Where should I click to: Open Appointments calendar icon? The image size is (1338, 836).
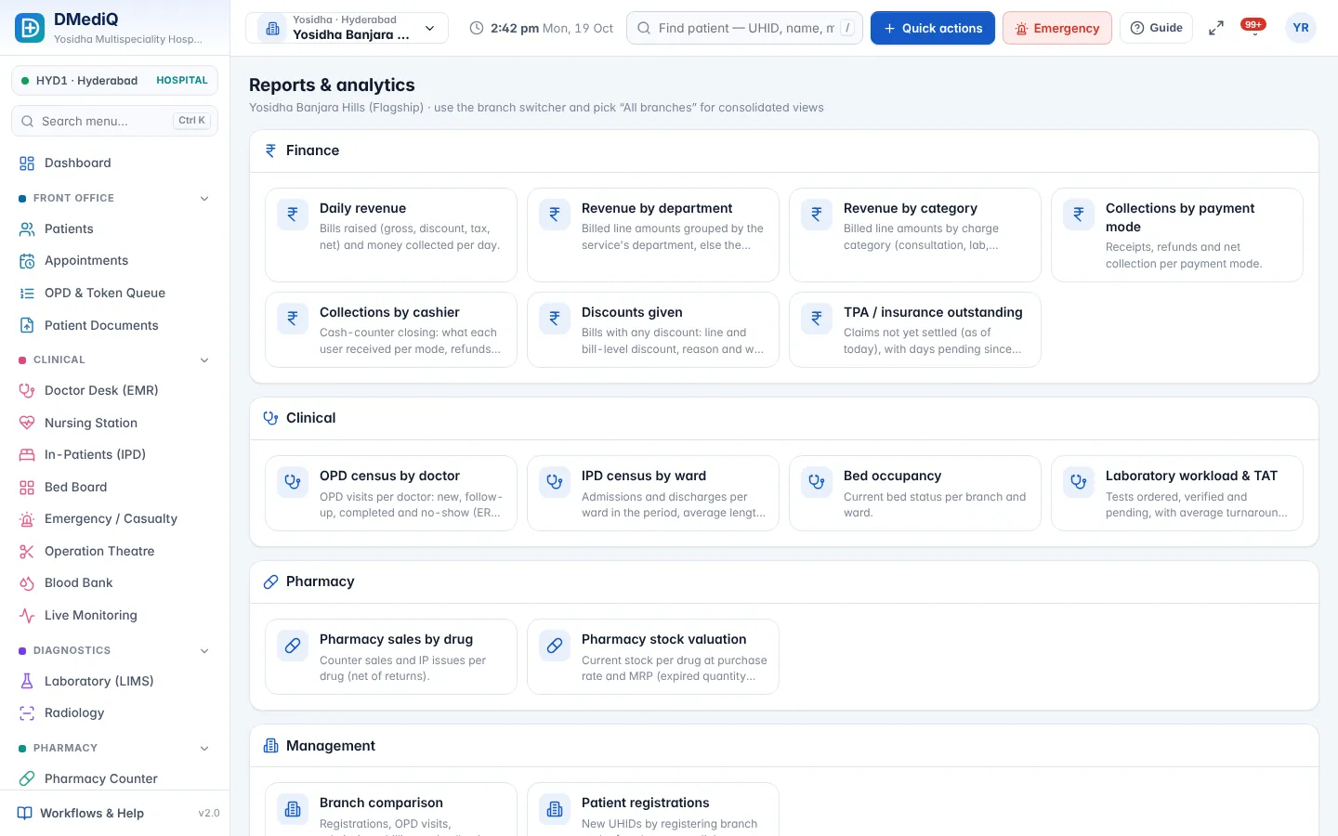pyautogui.click(x=27, y=261)
